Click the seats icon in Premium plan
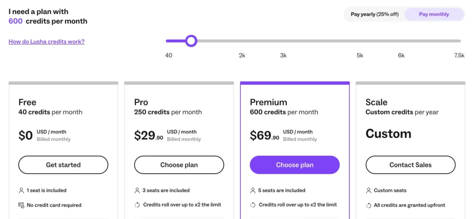Screen dimensions: 473x219 (x=253, y=190)
